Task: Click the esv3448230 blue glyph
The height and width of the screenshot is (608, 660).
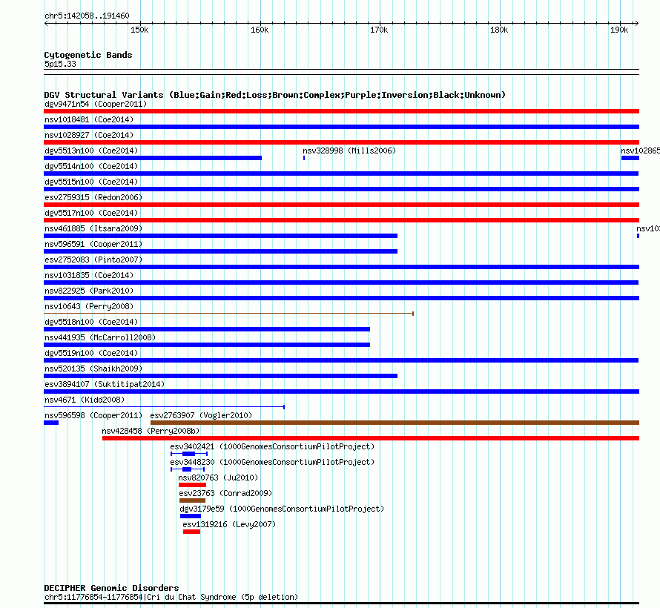Action: (188, 469)
